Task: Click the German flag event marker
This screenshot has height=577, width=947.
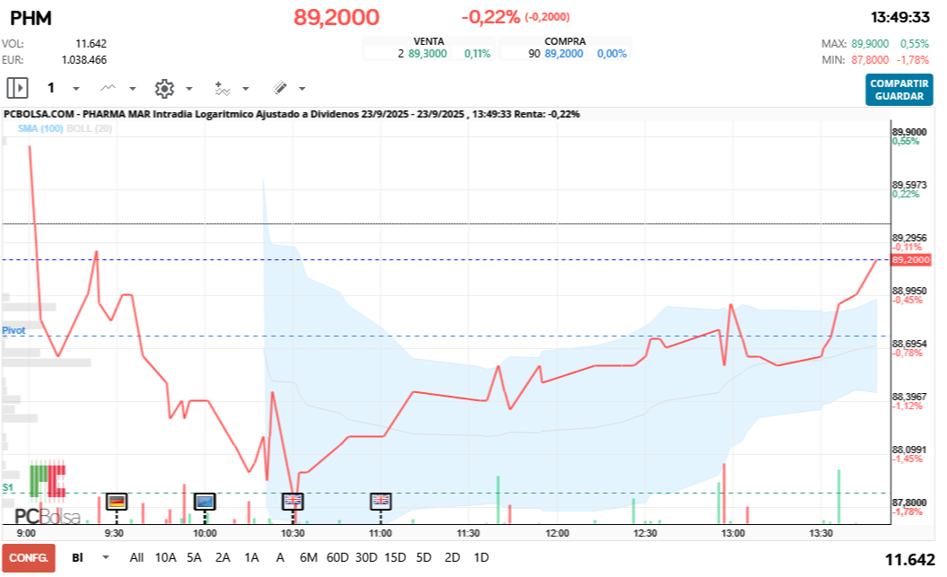Action: coord(117,501)
